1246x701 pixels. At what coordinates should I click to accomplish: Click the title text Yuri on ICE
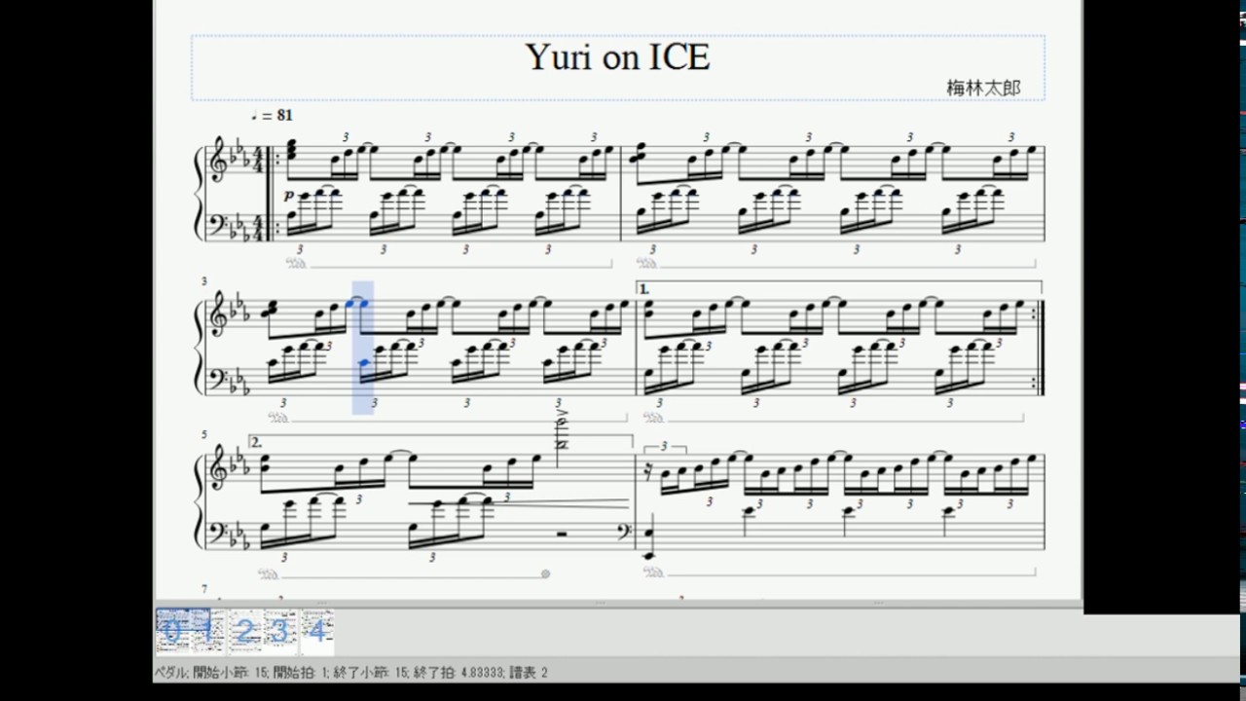(619, 58)
